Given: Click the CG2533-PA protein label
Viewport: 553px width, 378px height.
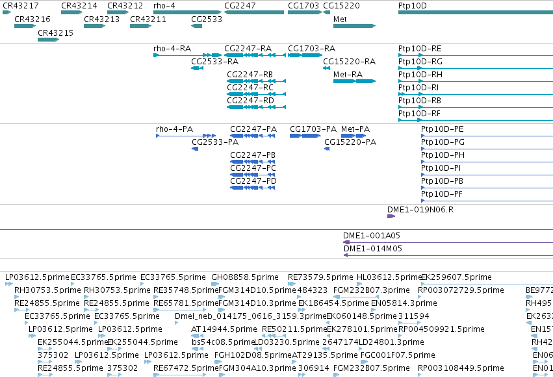Looking at the screenshot, I should 215,142.
